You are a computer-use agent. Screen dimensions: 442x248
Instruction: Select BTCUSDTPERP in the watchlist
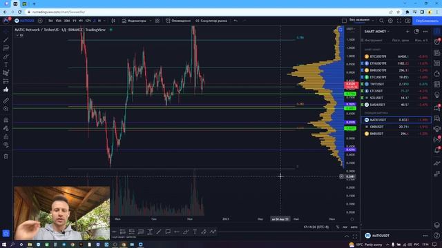click(x=396, y=56)
